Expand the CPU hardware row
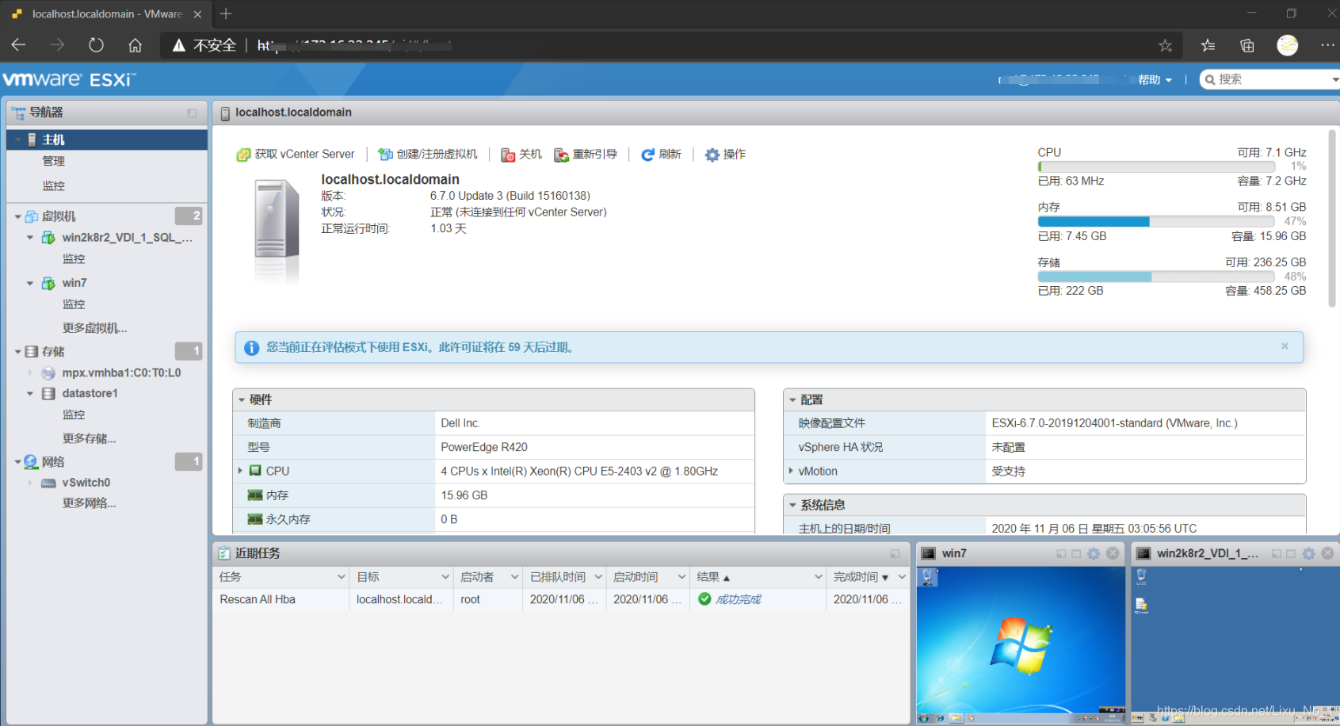 point(240,471)
